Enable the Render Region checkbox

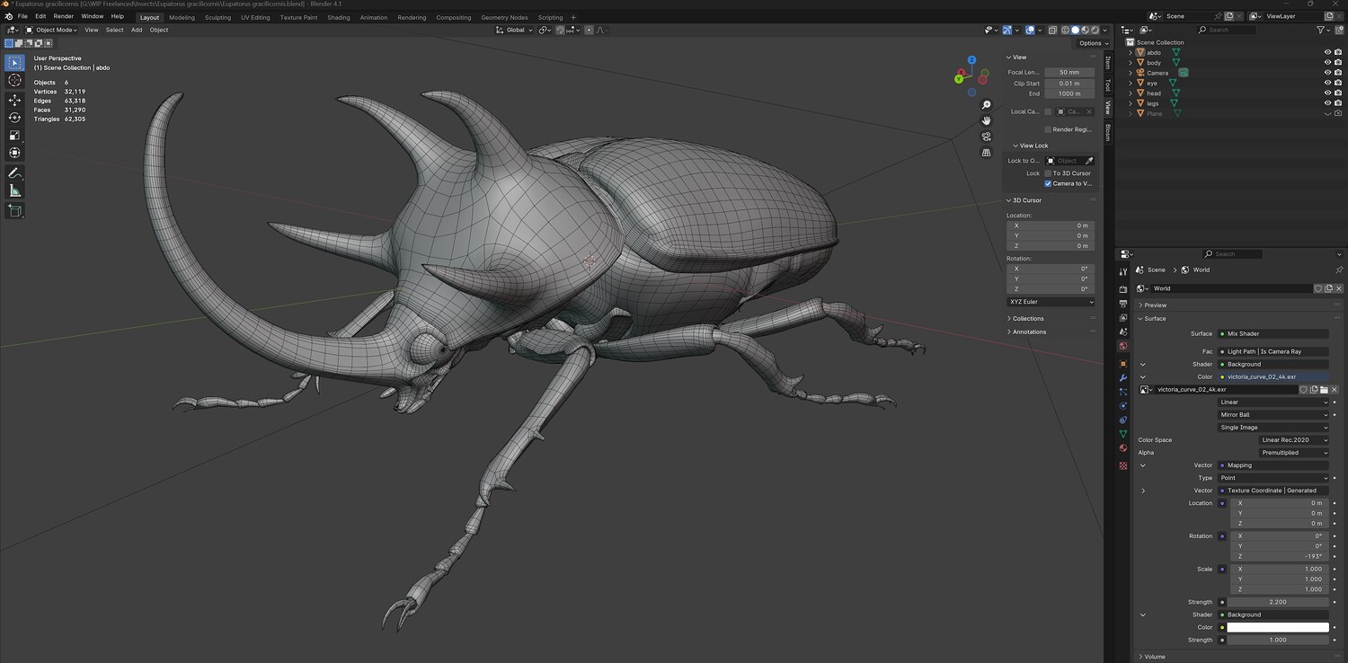(1048, 129)
